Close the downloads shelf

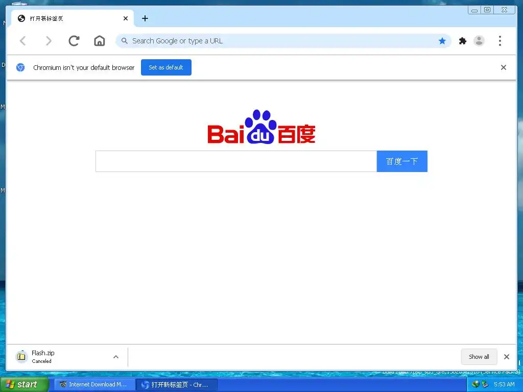pyautogui.click(x=507, y=357)
